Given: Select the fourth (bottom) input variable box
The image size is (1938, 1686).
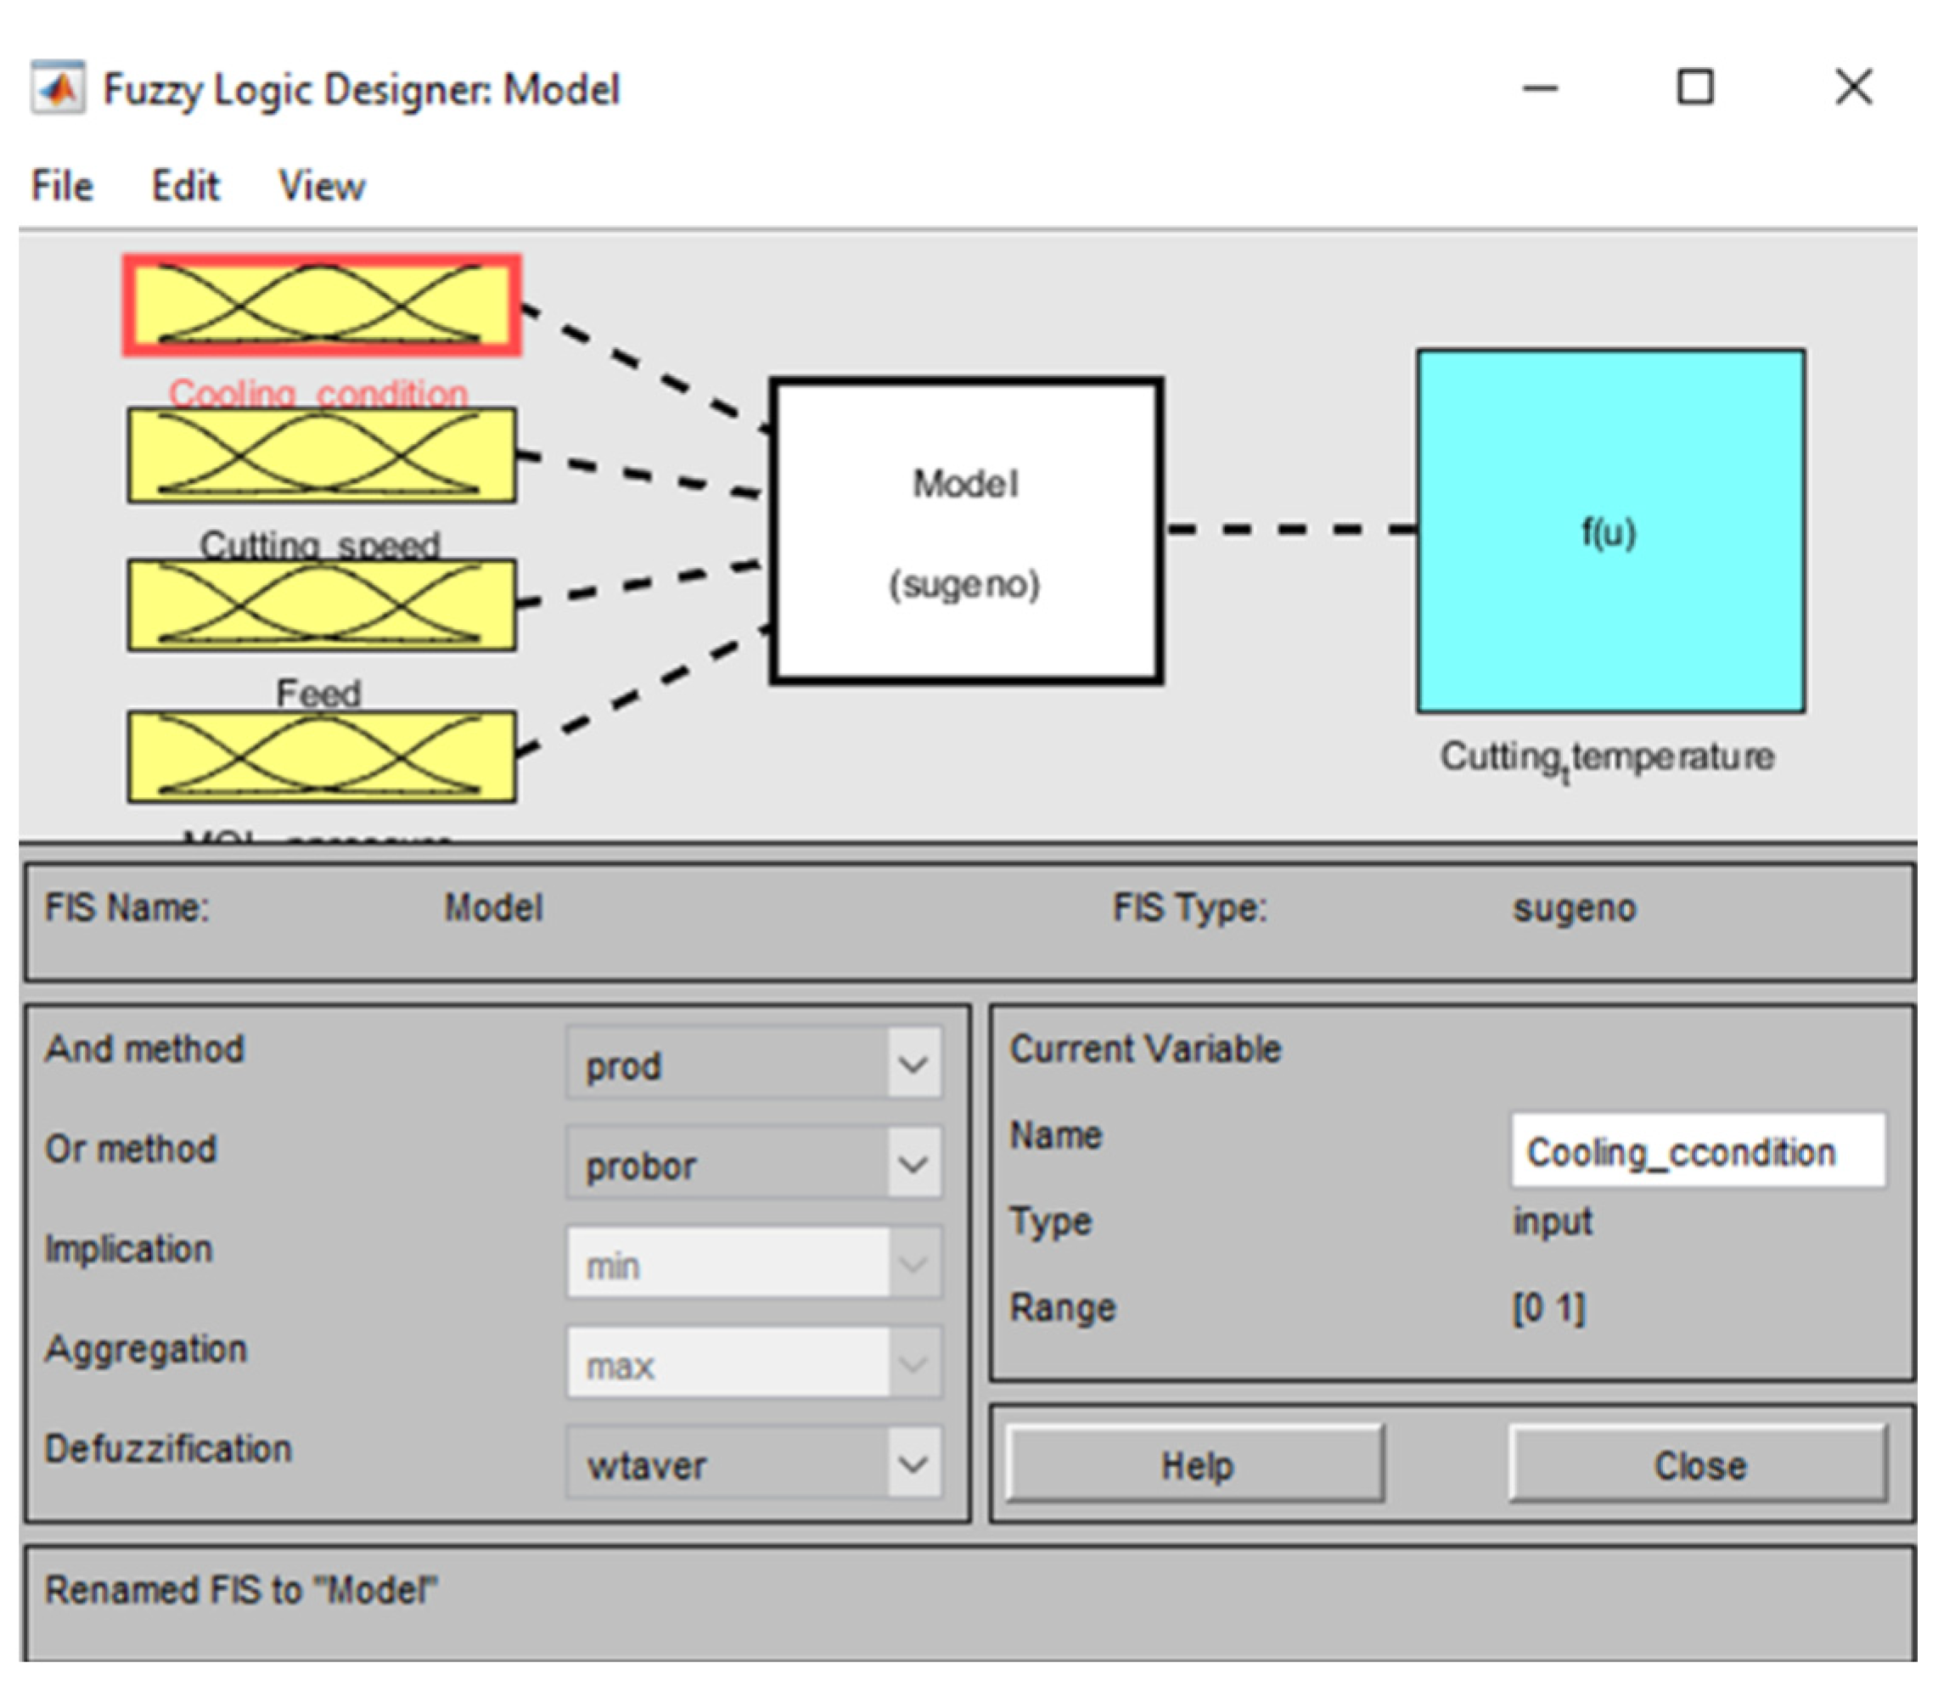Looking at the screenshot, I should pos(321,756).
